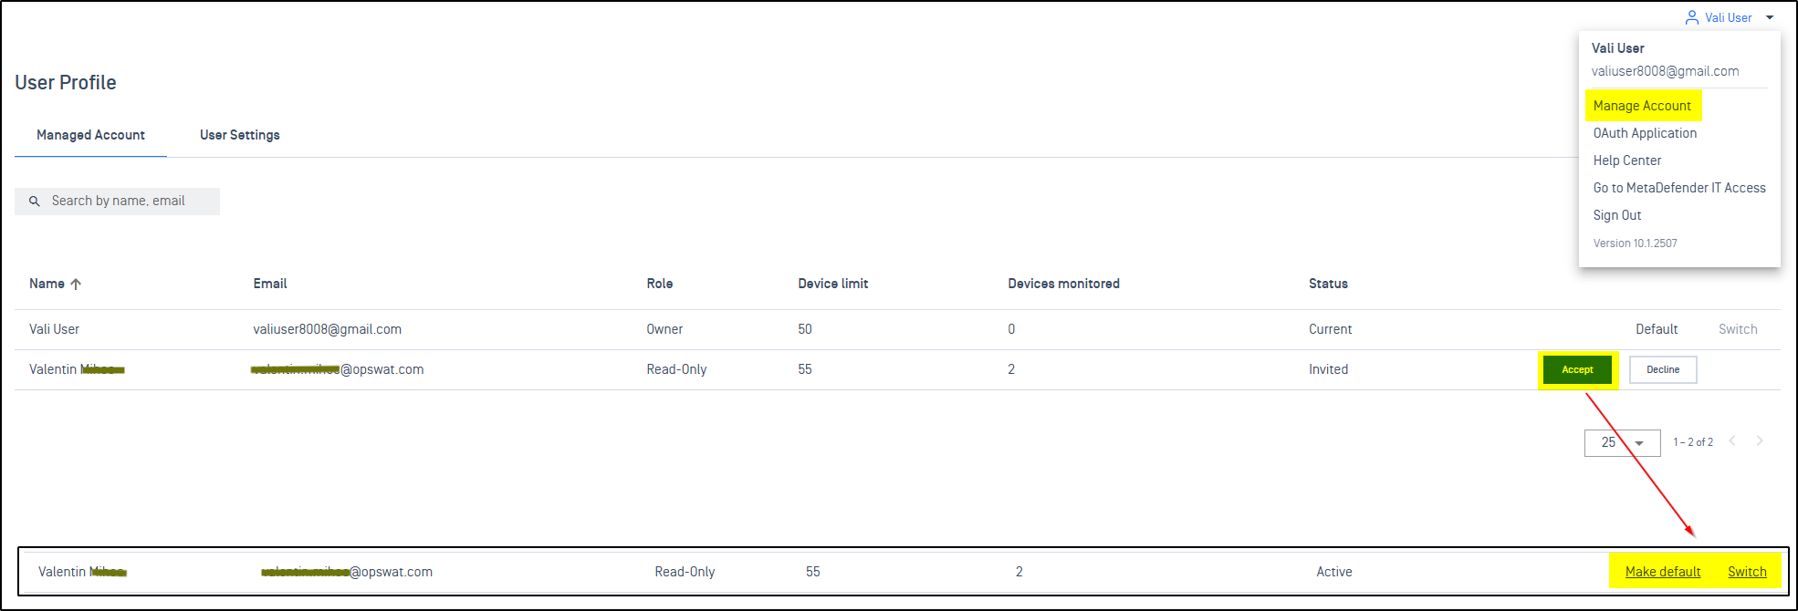The height and width of the screenshot is (611, 1798).
Task: Click the underlined Switch link for Valentin
Action: pyautogui.click(x=1747, y=572)
